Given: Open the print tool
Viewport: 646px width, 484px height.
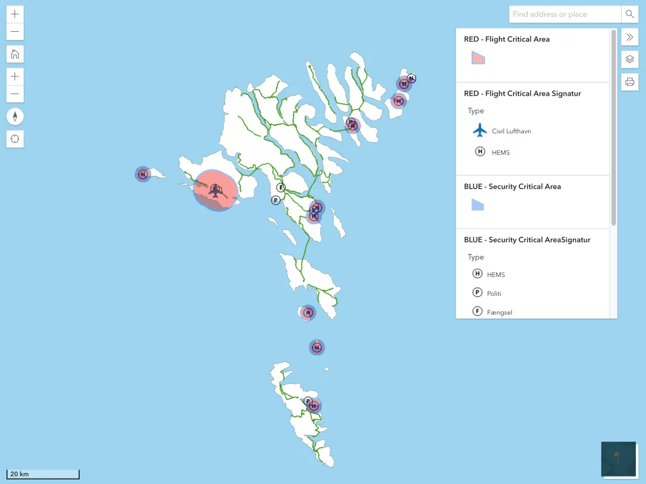Looking at the screenshot, I should click(x=629, y=82).
